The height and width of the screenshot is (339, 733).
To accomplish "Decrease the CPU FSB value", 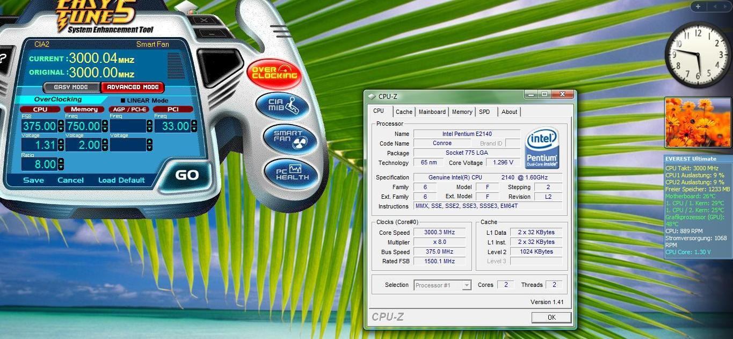I will click(61, 129).
